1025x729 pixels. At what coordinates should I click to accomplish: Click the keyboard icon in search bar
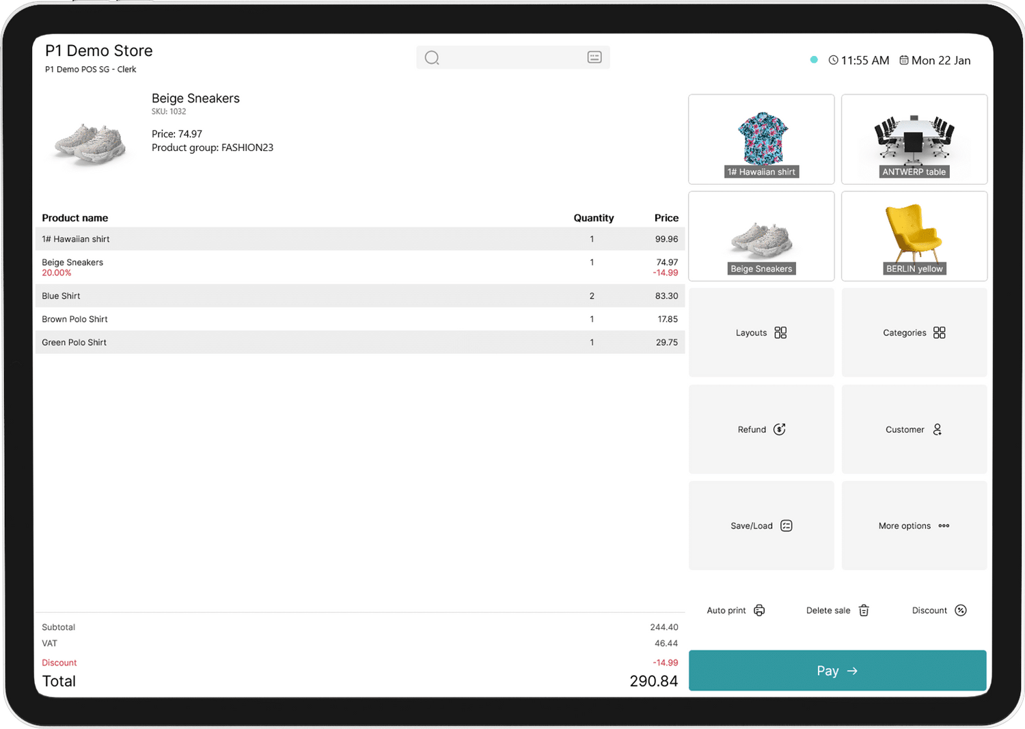(x=594, y=57)
